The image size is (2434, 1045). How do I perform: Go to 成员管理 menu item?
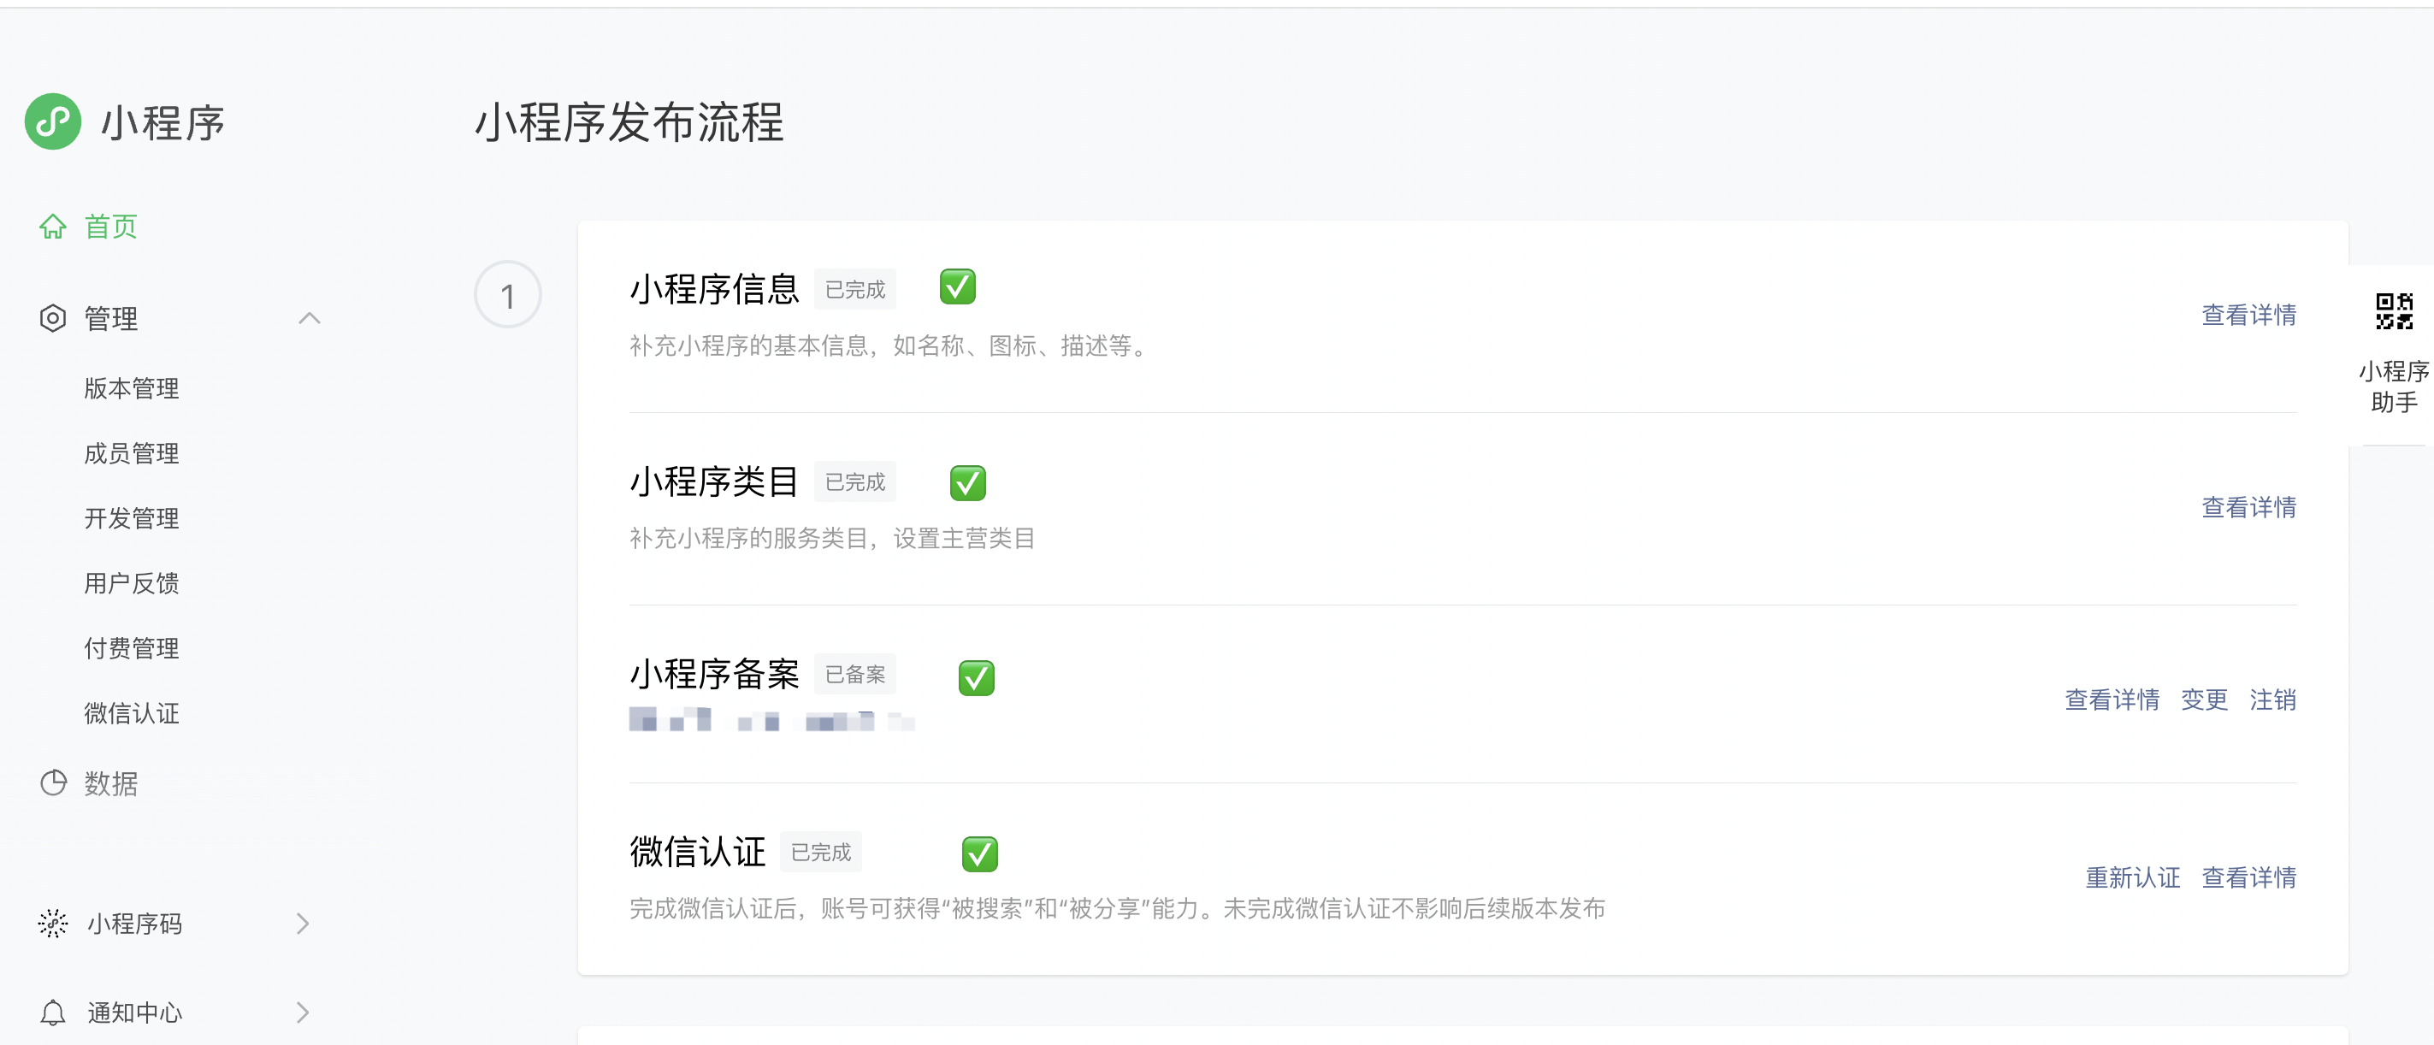coord(132,453)
